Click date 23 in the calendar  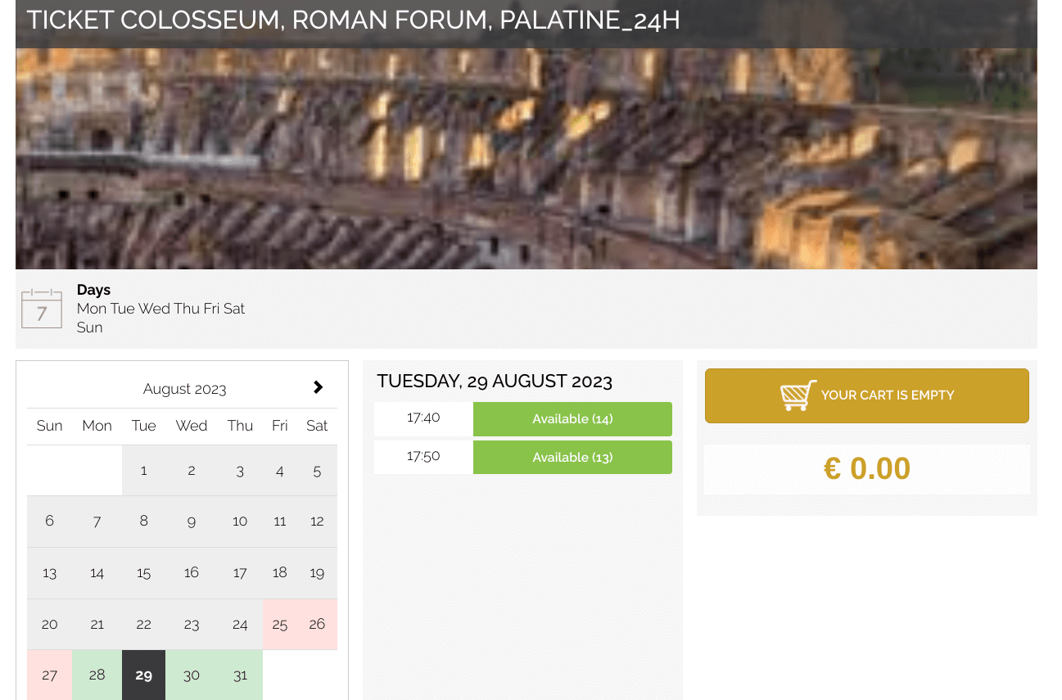coord(192,624)
